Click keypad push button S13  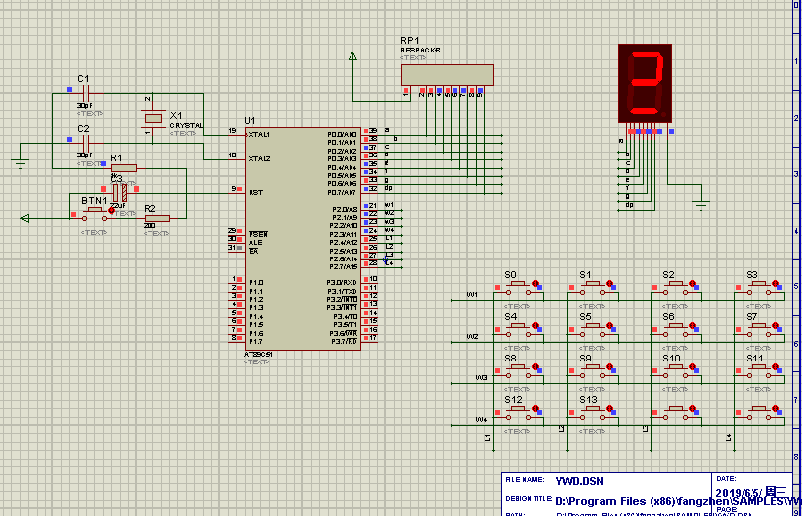pos(593,413)
